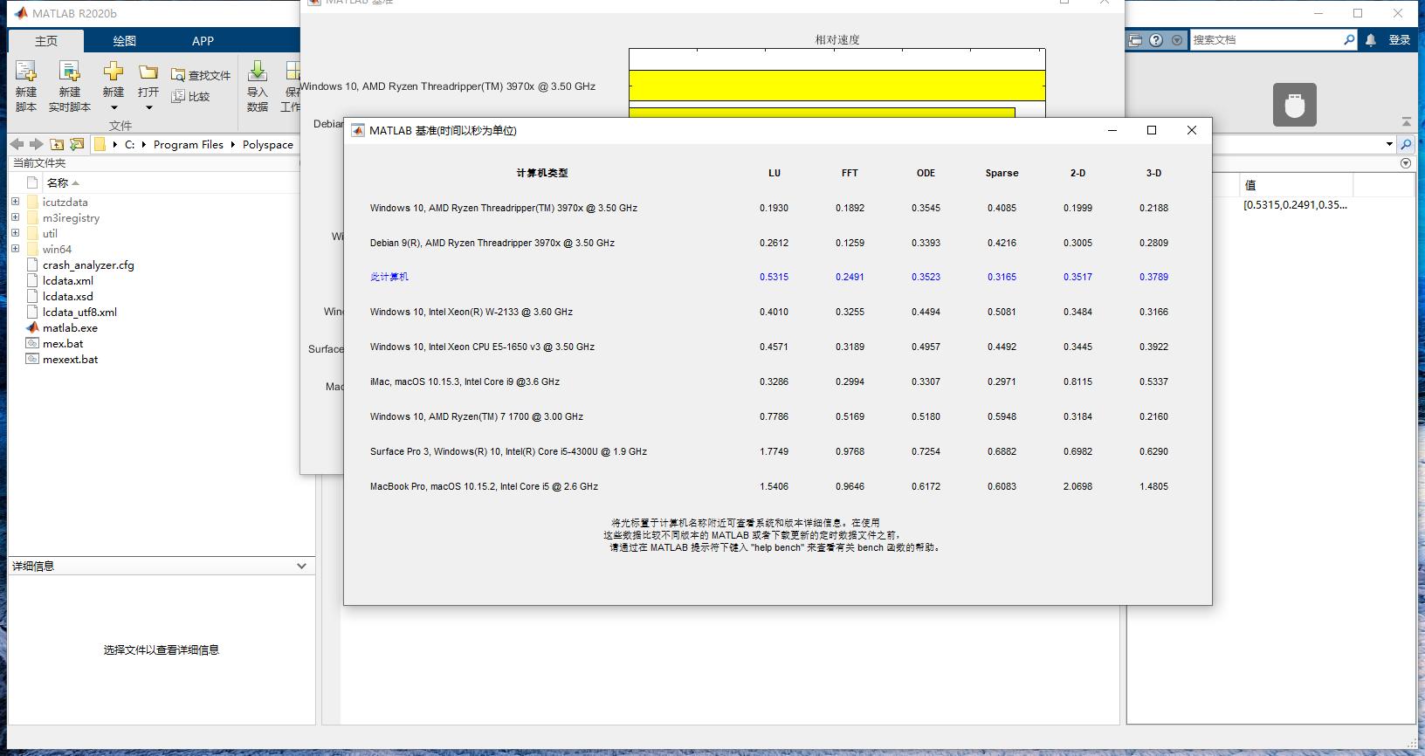Open the notifications bell icon
Image resolution: width=1425 pixels, height=756 pixels.
point(1371,40)
